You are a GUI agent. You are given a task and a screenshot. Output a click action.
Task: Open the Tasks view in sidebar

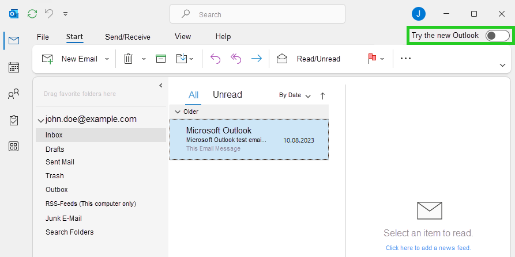click(x=14, y=120)
